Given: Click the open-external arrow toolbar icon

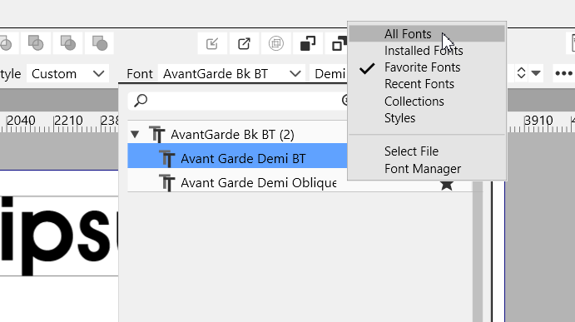Looking at the screenshot, I should [x=244, y=43].
